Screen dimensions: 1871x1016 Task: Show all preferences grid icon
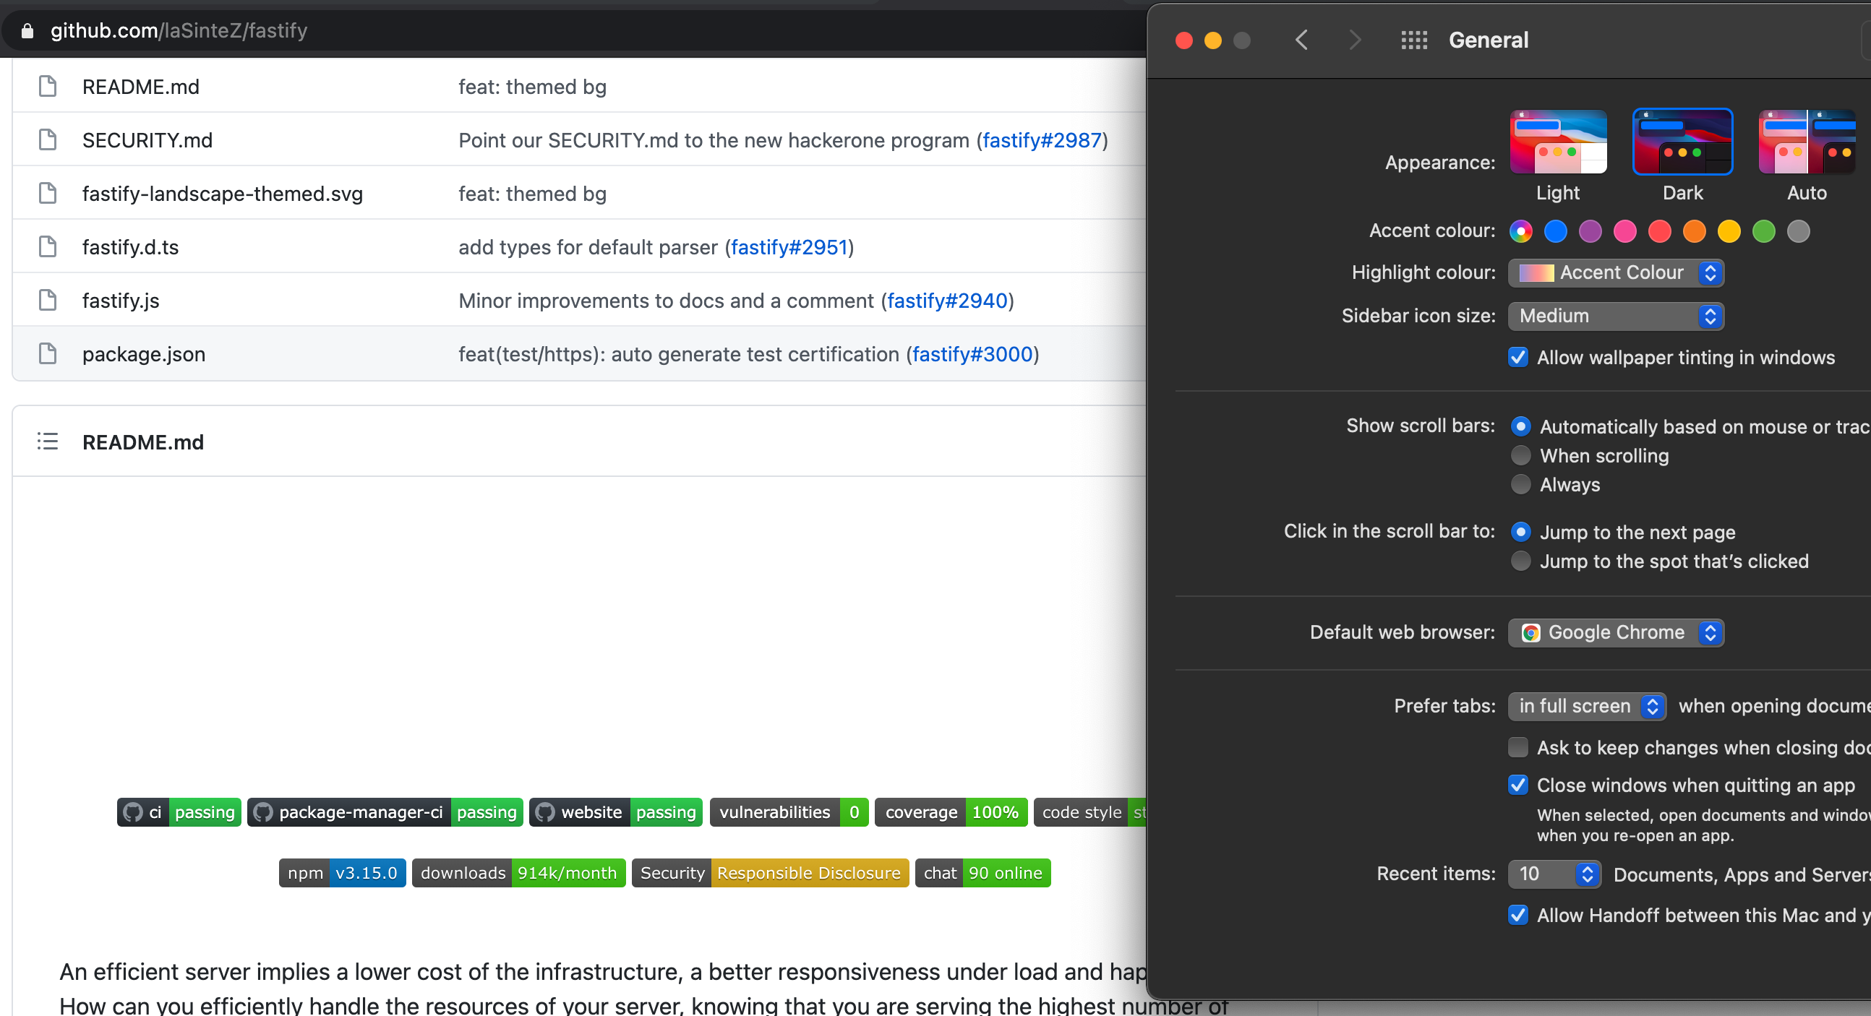pyautogui.click(x=1414, y=40)
